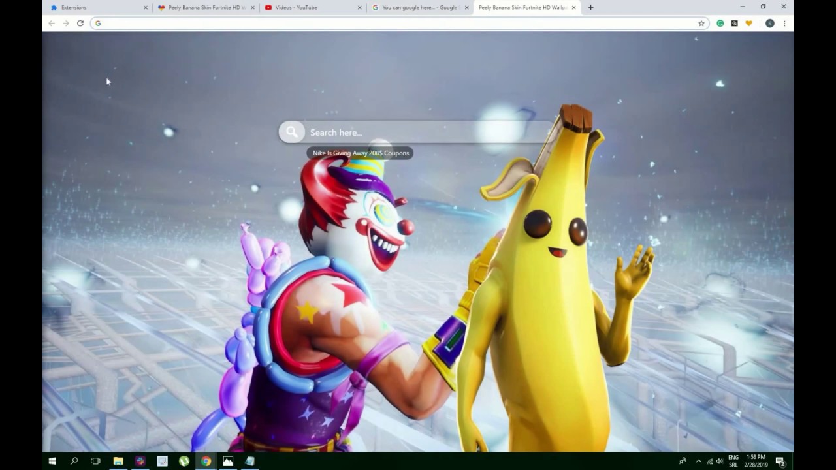This screenshot has width=836, height=470.
Task: Expand hidden system tray icons chevron
Action: tap(698, 461)
